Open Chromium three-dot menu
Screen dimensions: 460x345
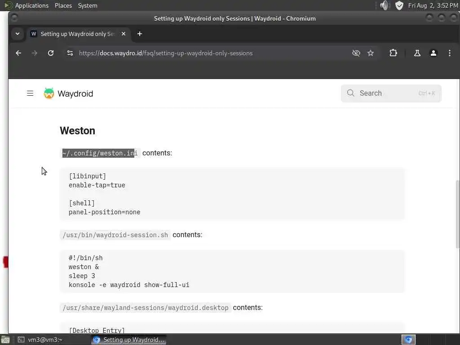[x=449, y=53]
